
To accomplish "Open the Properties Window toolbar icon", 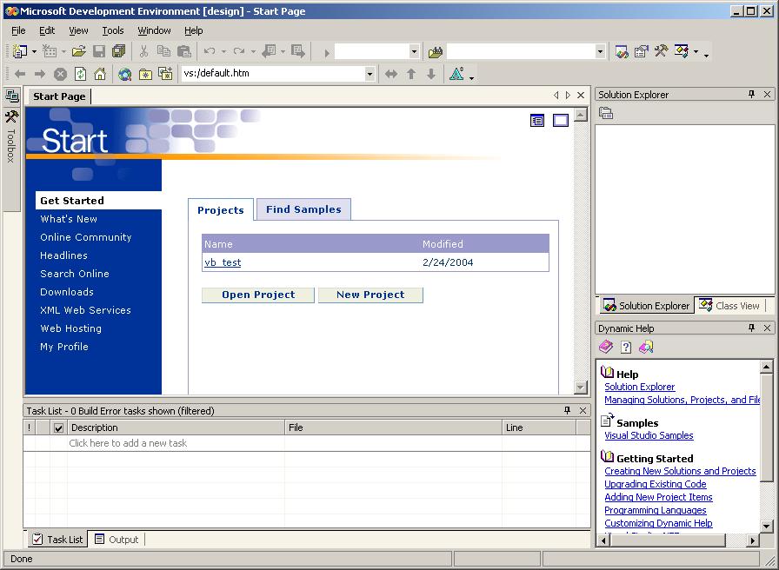I will point(642,51).
